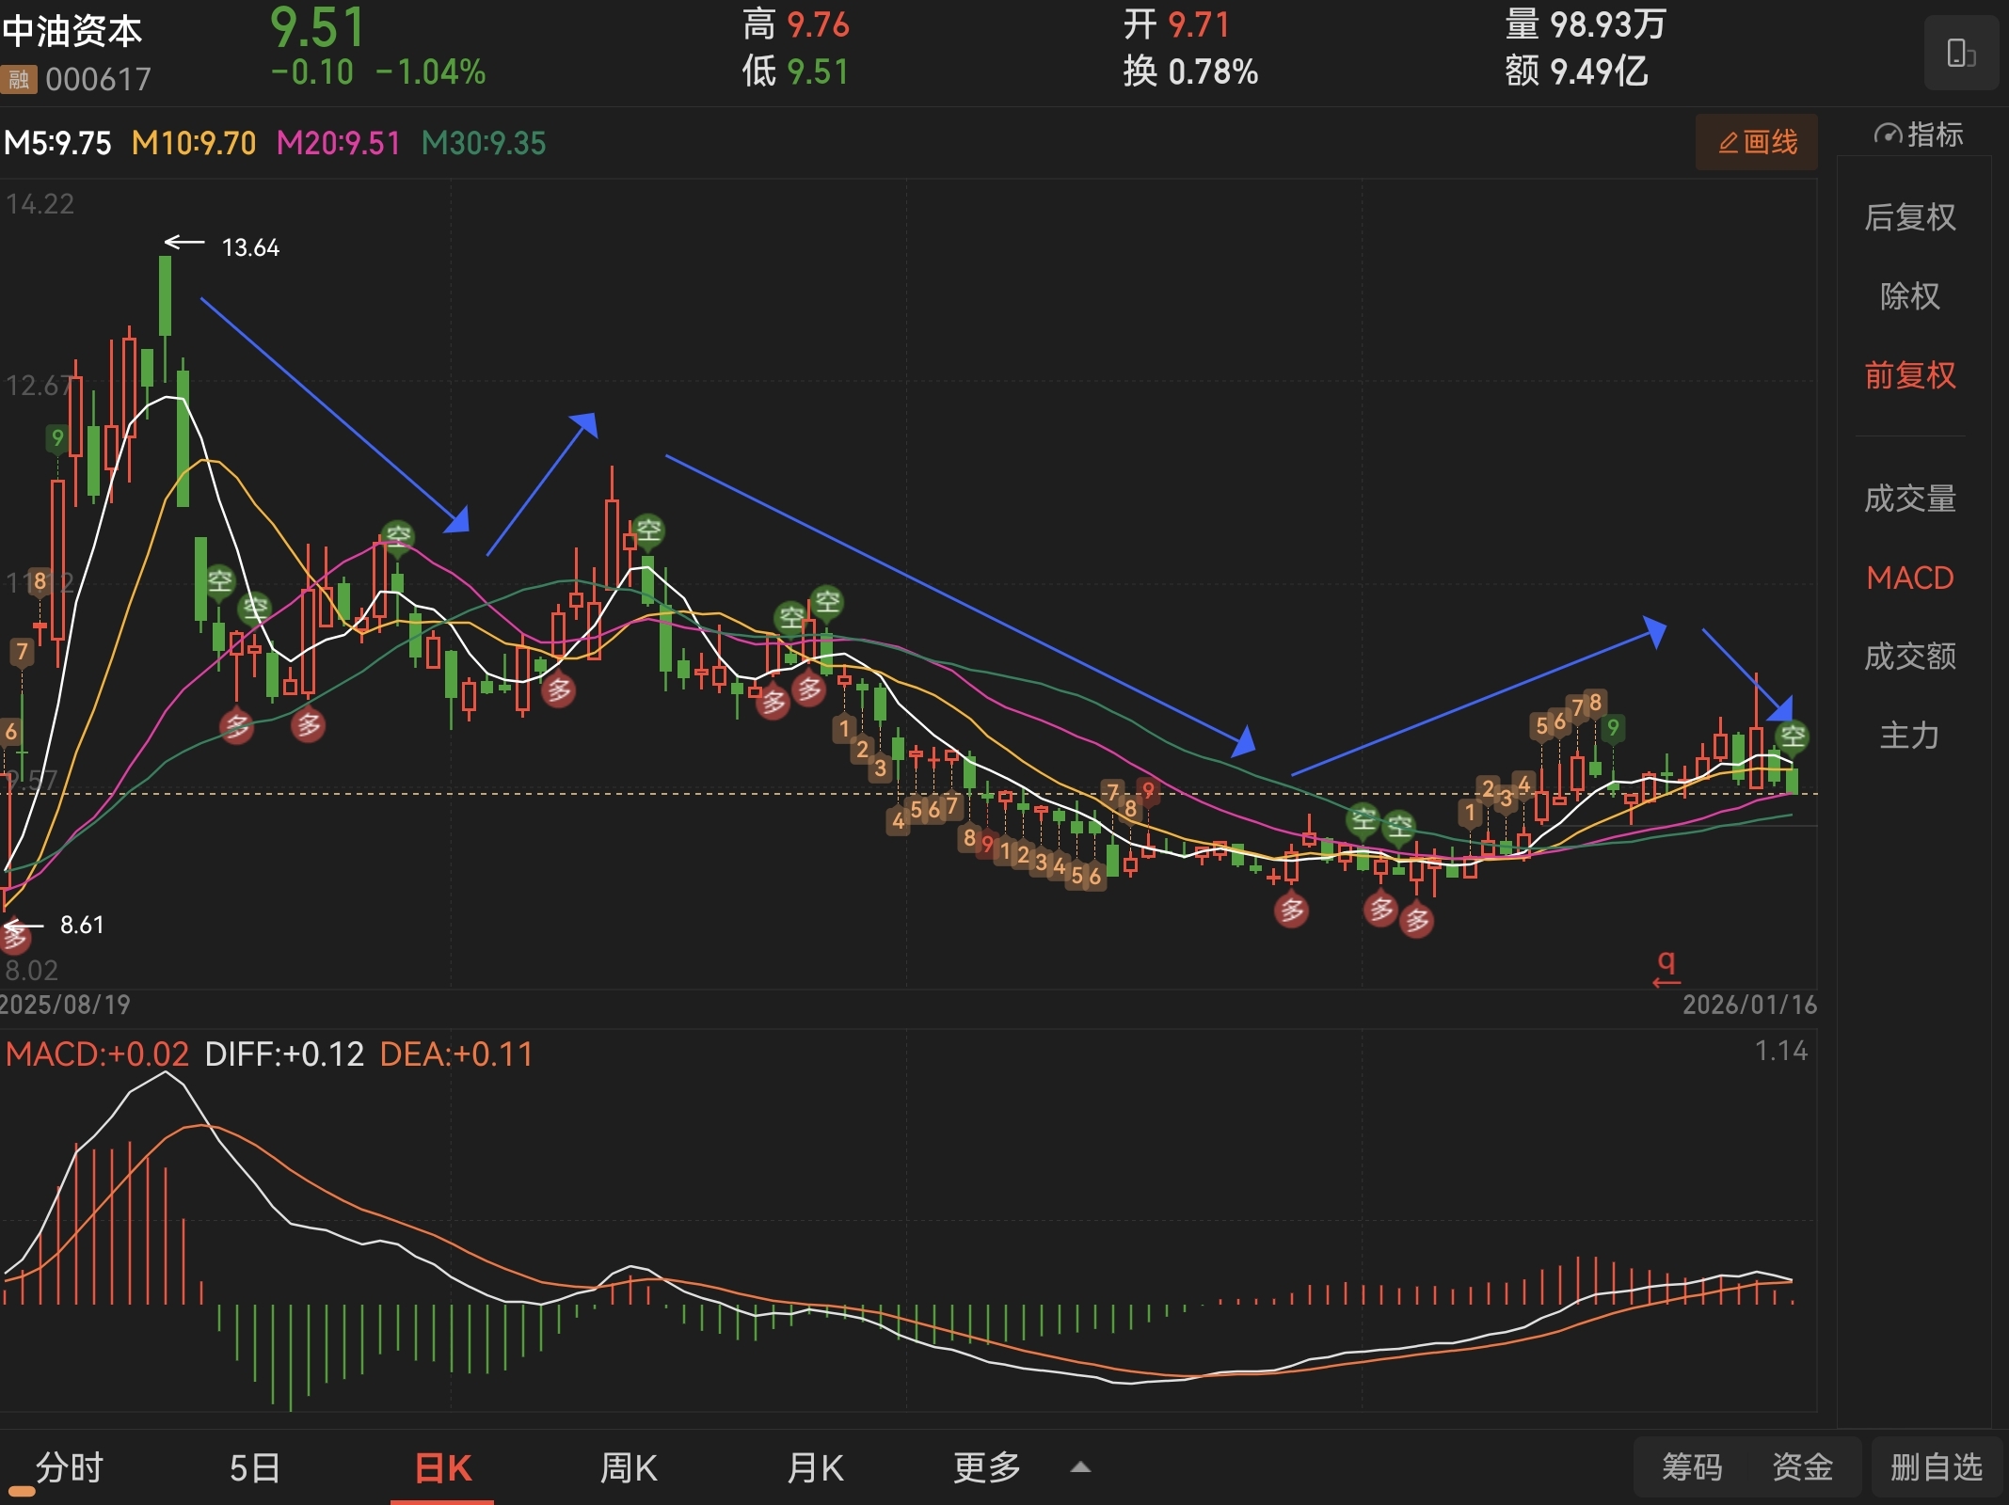Click the 删自选 remove from watchlist button
Screen dimensions: 2009x1505
[1936, 1466]
